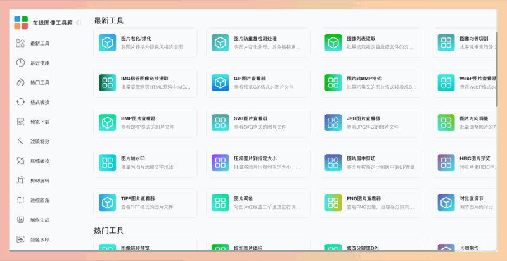
Task: Click the 图片居中剪切 tool icon
Action: click(333, 162)
